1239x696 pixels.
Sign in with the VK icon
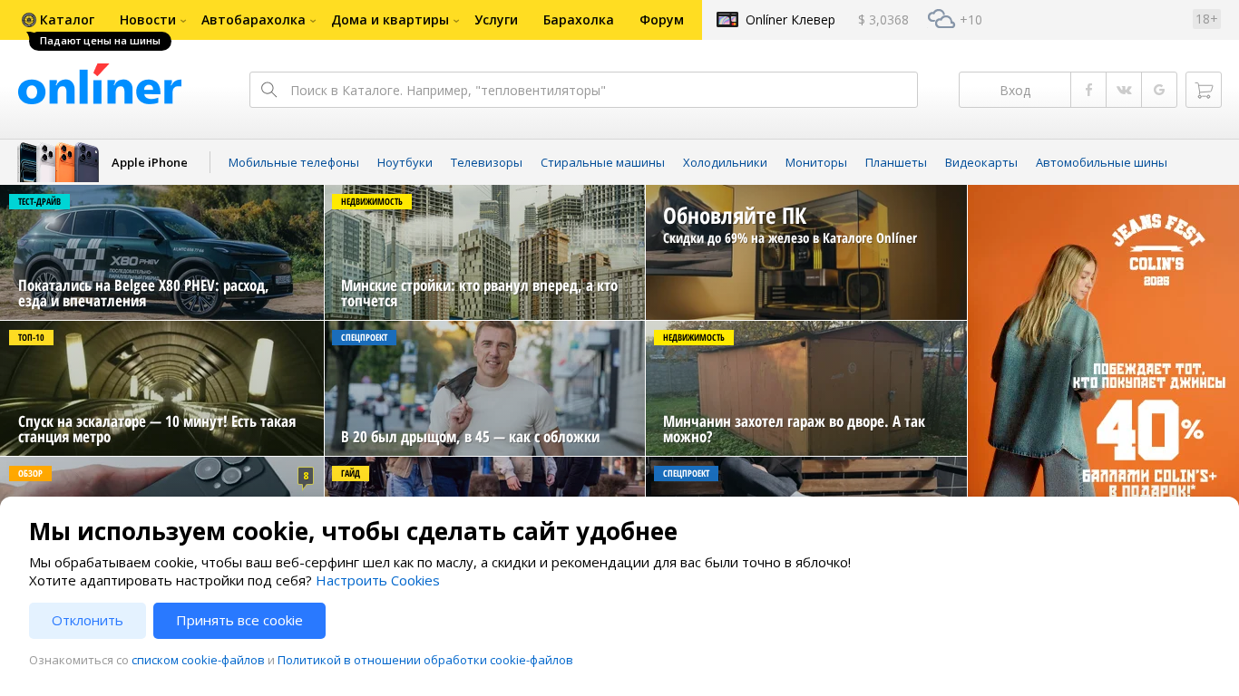pyautogui.click(x=1124, y=90)
